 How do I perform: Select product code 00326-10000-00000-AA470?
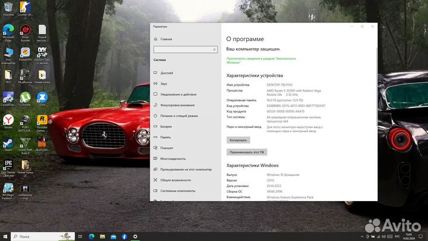click(285, 111)
